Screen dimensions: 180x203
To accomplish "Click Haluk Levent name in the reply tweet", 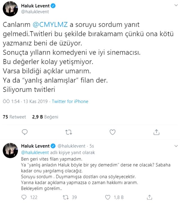I will [x=35, y=146].
